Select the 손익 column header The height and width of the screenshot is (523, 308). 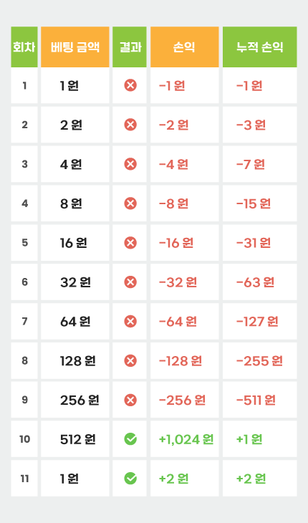click(185, 47)
